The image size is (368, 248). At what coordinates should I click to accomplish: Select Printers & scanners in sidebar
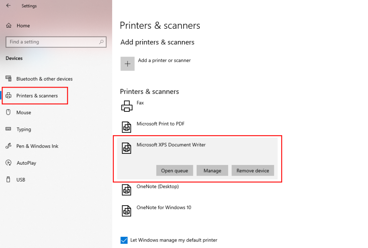tap(37, 96)
